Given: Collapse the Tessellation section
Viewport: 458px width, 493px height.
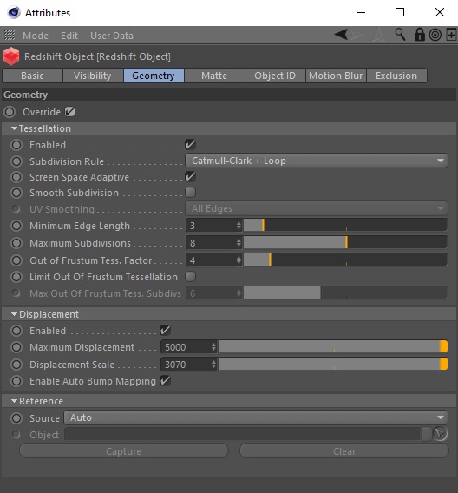Looking at the screenshot, I should click(14, 128).
